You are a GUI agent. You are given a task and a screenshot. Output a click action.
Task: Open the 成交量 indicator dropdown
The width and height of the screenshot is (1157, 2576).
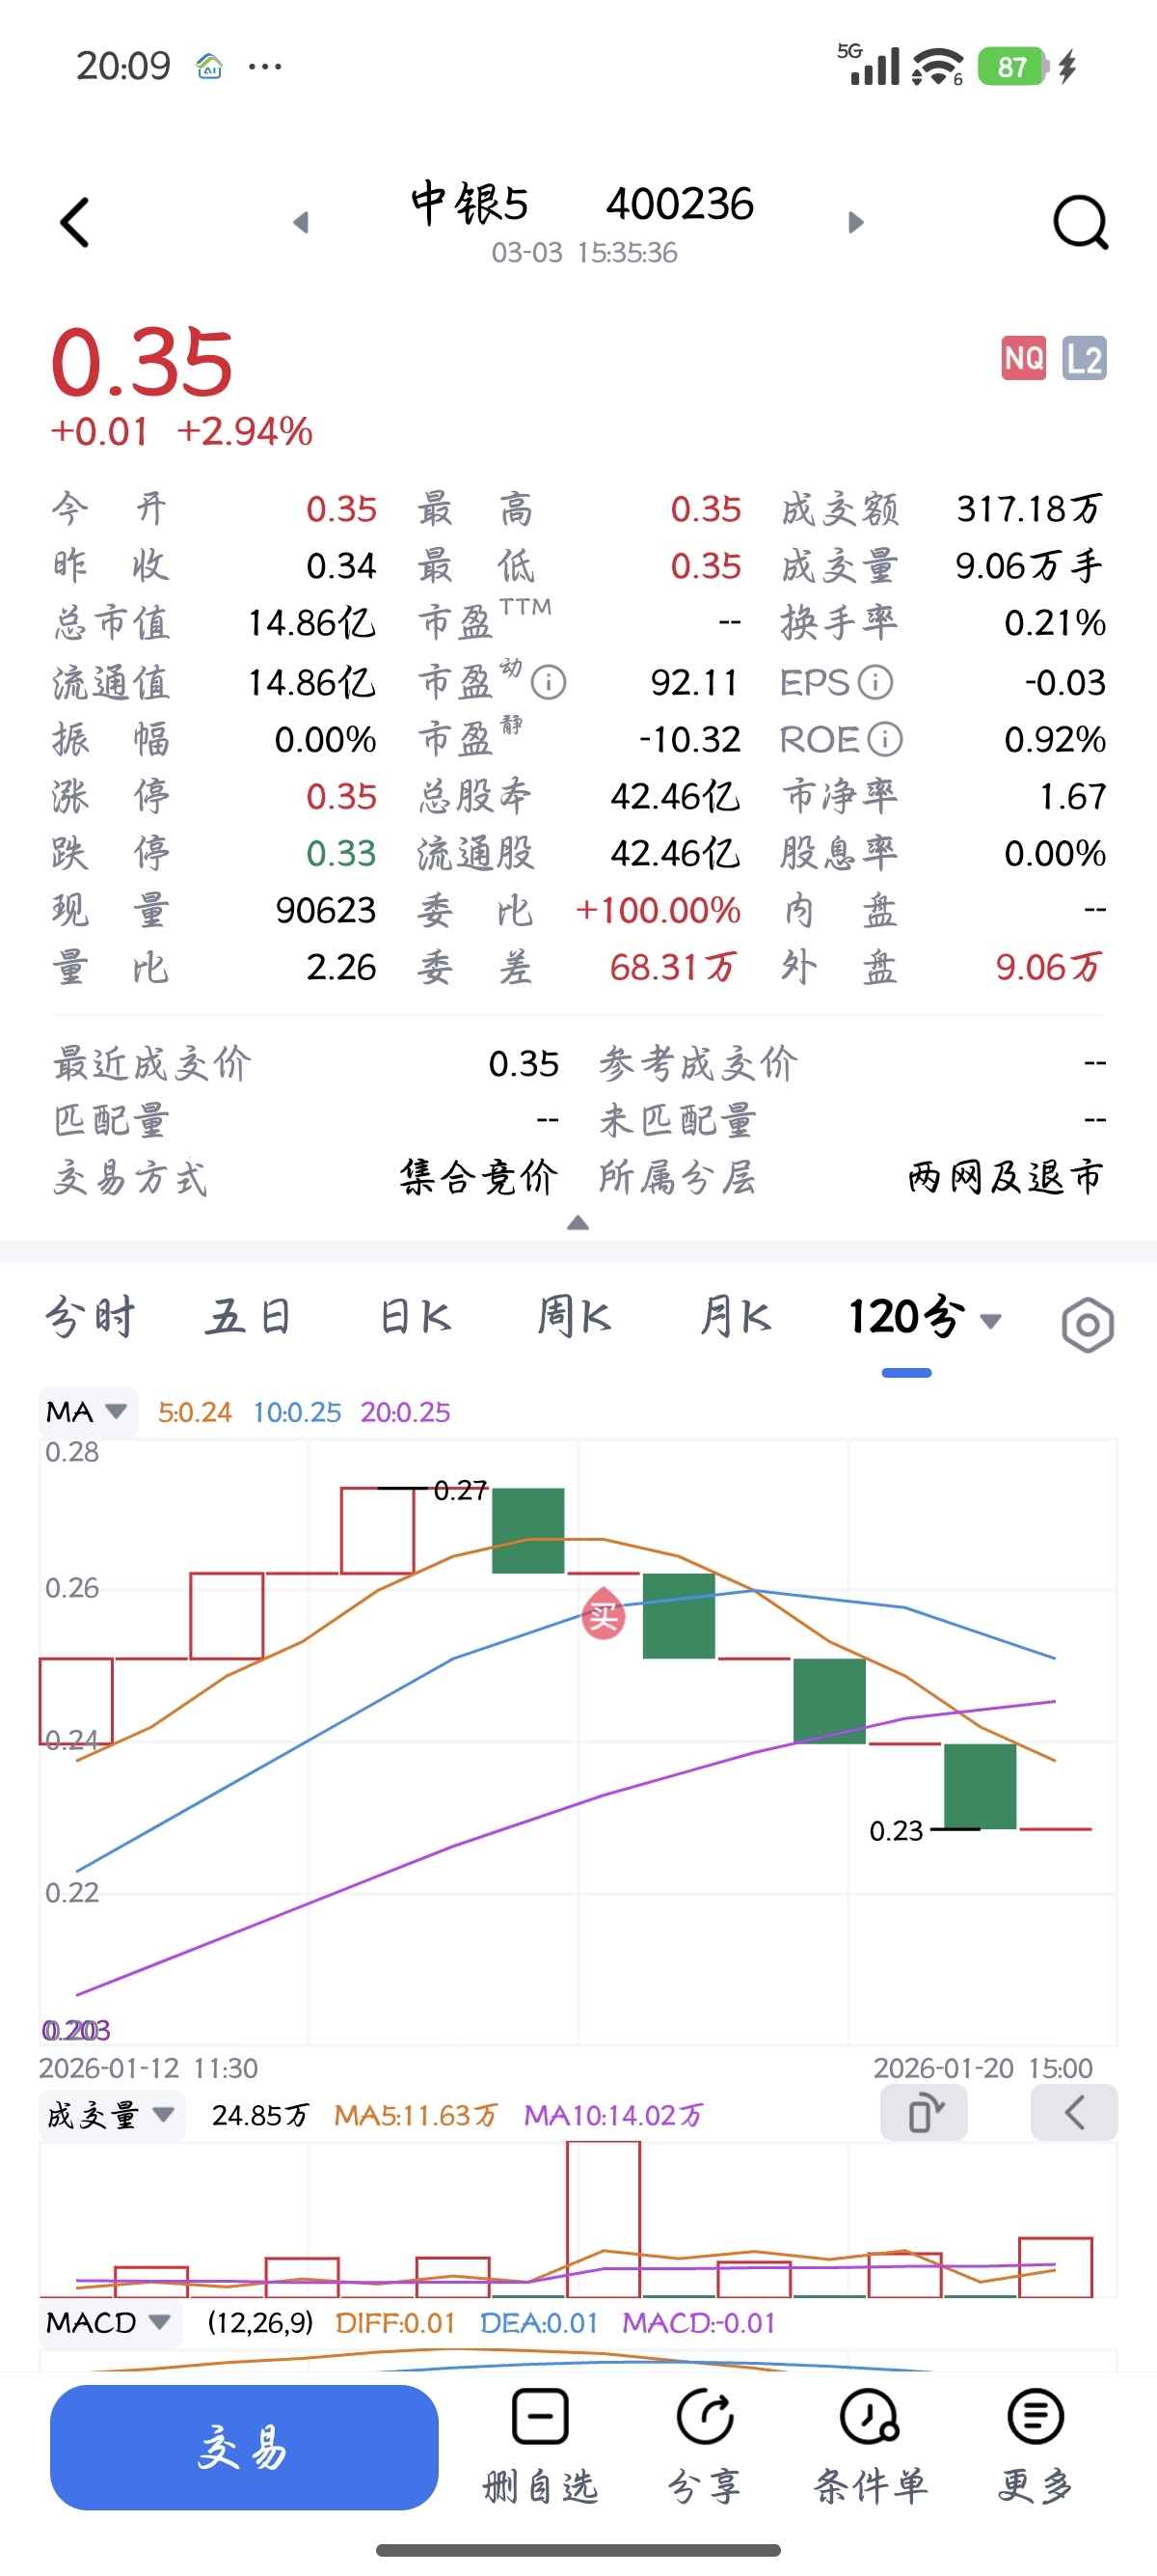click(x=112, y=2115)
